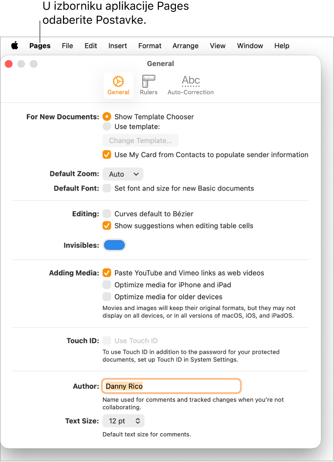Open the Window menu
The width and height of the screenshot is (334, 462).
coord(249,46)
